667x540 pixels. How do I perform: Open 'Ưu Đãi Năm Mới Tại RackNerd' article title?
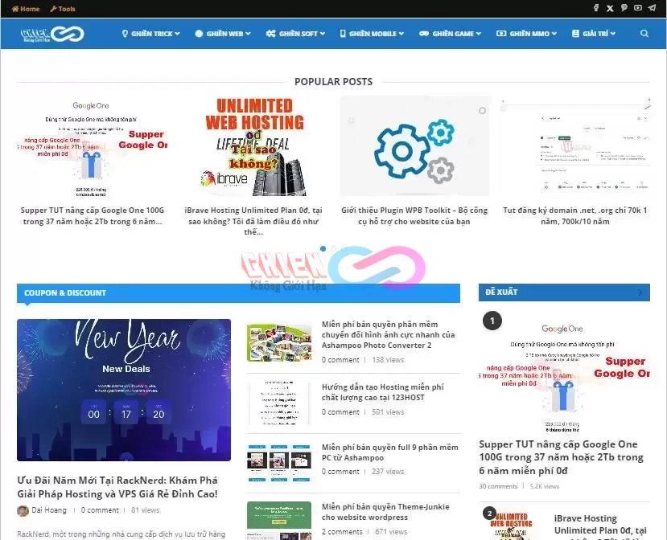click(x=117, y=487)
